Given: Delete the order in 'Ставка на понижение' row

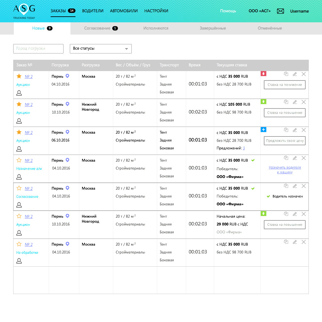Looking at the screenshot, I should (304, 74).
